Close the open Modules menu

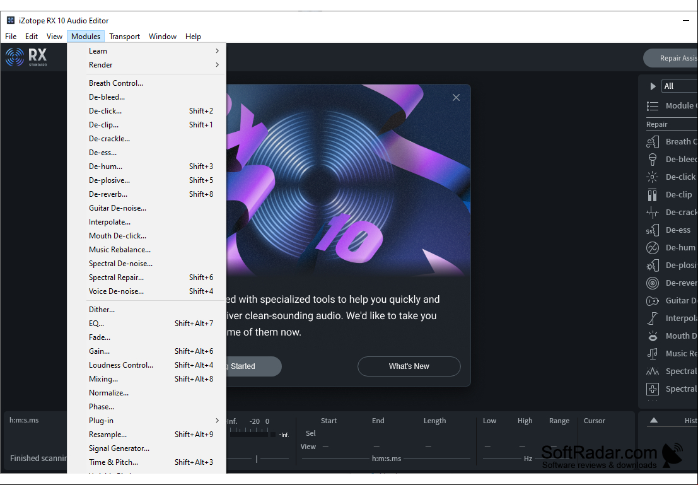[x=86, y=37]
